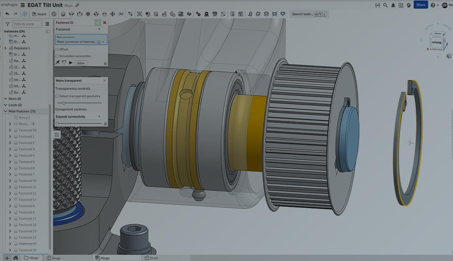
Task: Open Expand: connectivity dropdown
Action: click(x=78, y=117)
